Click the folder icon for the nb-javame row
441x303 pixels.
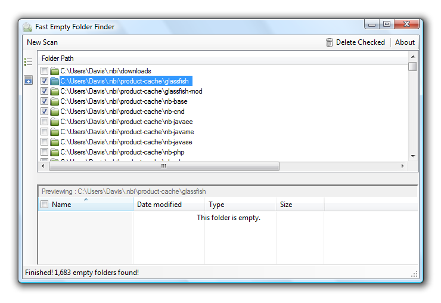point(54,132)
